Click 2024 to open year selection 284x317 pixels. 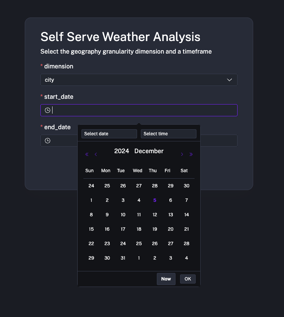click(121, 151)
